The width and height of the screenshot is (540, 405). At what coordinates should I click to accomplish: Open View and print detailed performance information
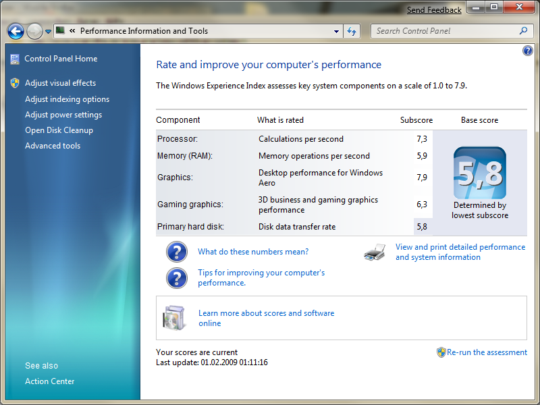point(460,252)
